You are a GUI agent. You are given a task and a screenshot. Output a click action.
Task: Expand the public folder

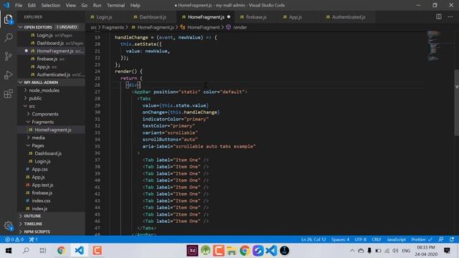coord(26,98)
